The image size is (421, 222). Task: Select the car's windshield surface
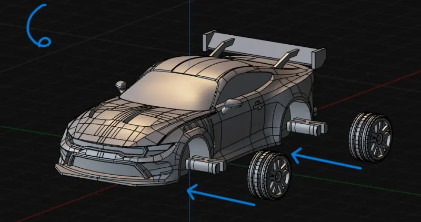[169, 90]
